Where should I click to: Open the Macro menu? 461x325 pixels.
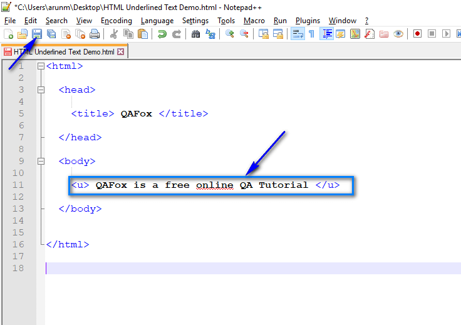click(254, 21)
